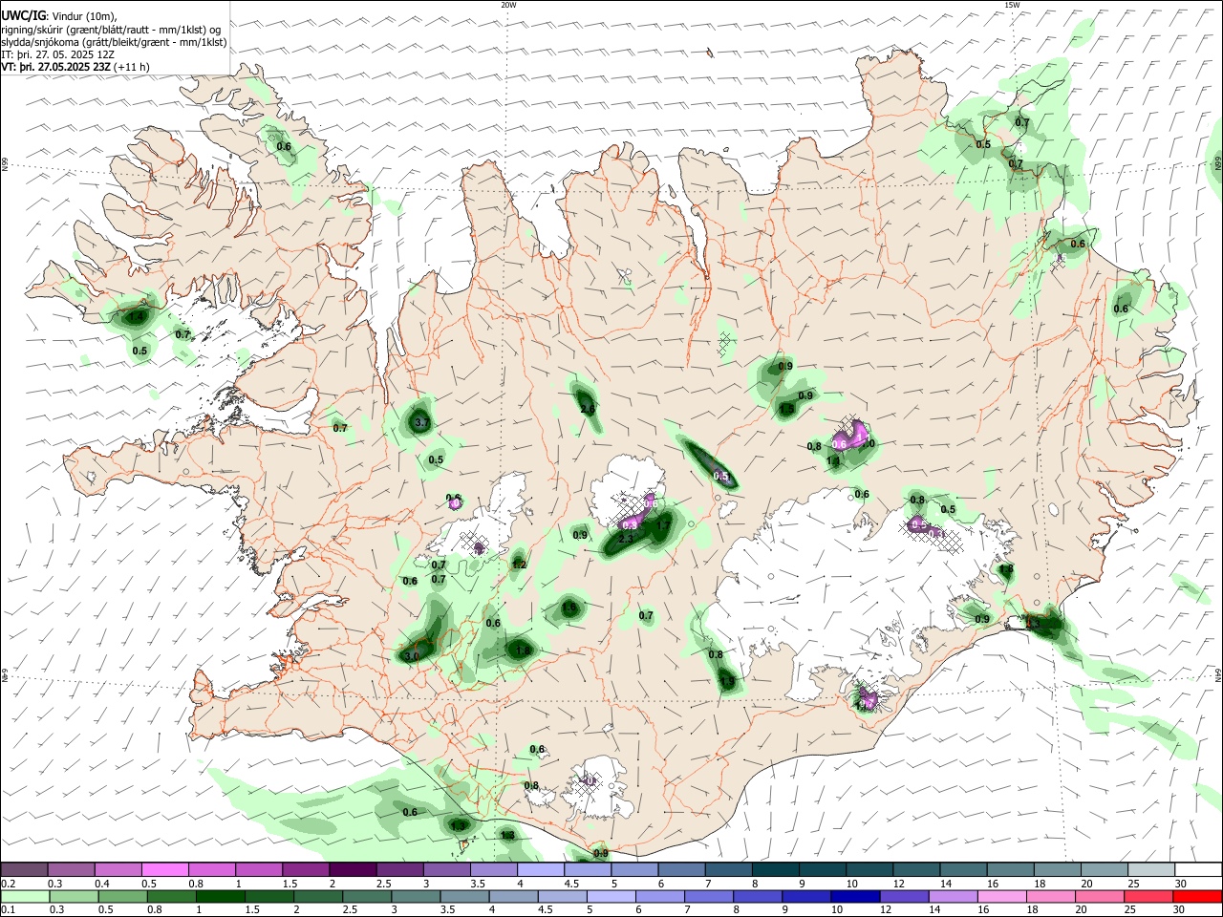Click the 'rigning/skúrir' legend description line
The width and height of the screenshot is (1223, 917).
point(111,30)
